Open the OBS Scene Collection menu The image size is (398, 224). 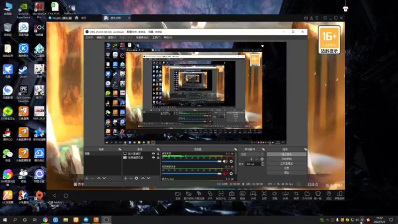[x=142, y=37]
